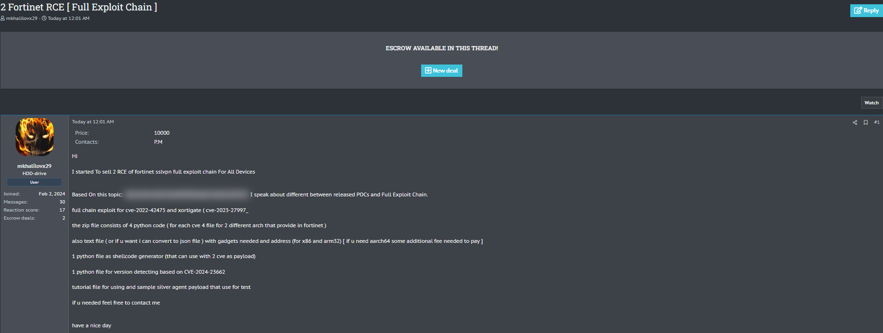Share the post via the share icon
883x333 pixels.
855,122
